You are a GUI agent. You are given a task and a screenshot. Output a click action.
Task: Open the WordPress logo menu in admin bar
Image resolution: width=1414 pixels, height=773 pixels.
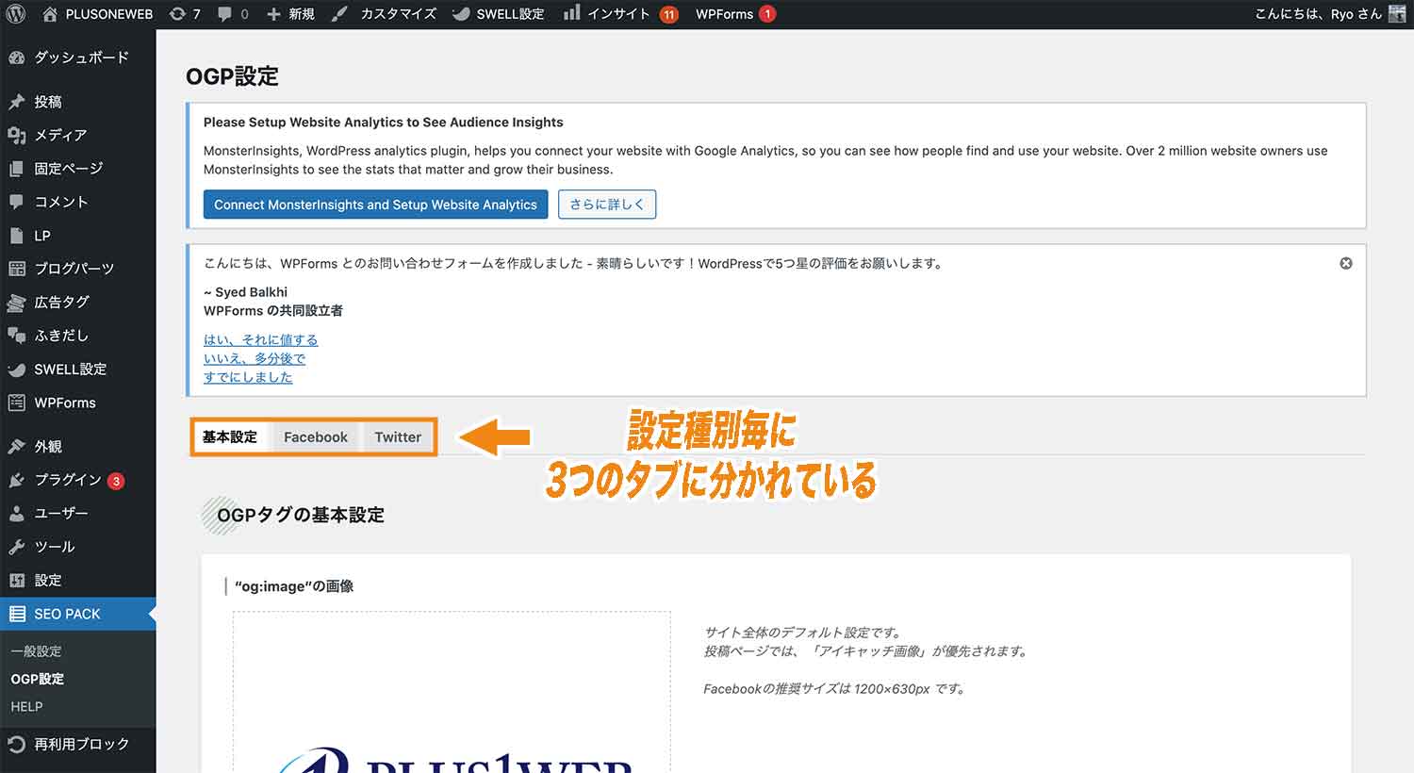14,14
